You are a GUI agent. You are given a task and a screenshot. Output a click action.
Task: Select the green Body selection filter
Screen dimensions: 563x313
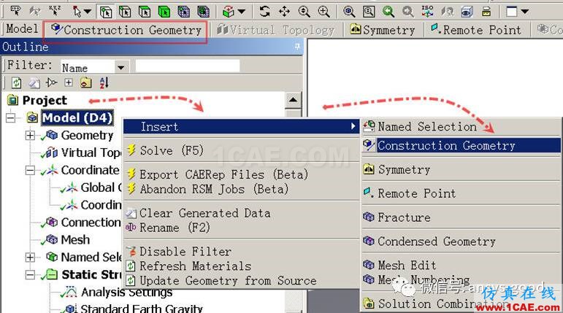pos(164,12)
